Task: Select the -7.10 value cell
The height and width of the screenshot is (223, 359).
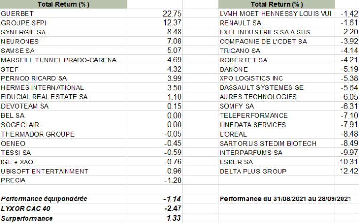Action: click(x=347, y=116)
